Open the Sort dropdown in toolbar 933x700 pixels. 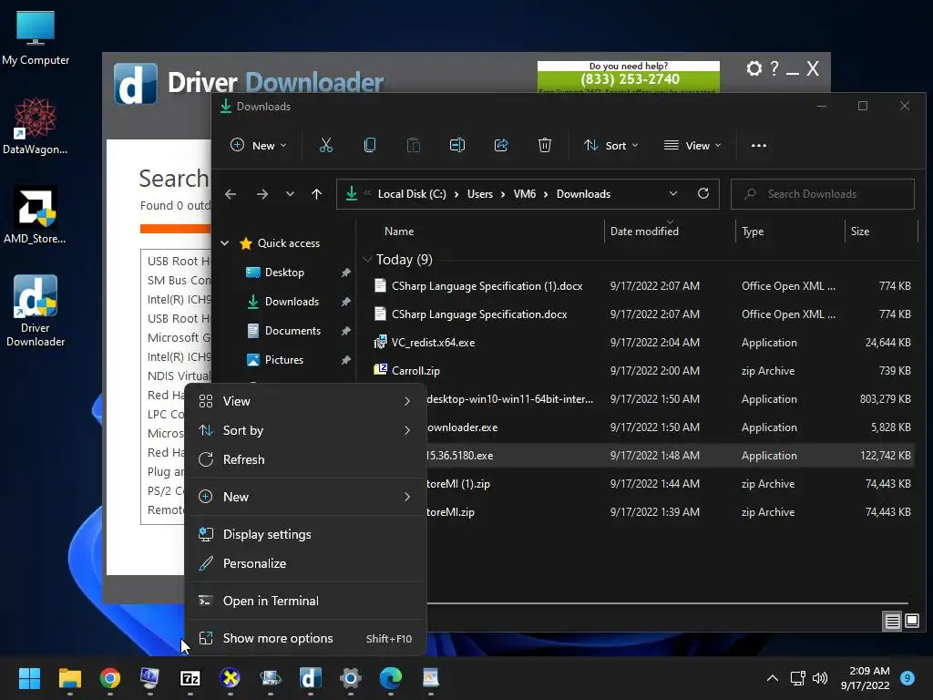pos(611,145)
